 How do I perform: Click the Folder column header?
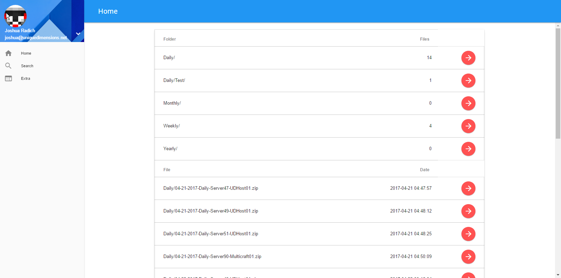pos(169,39)
